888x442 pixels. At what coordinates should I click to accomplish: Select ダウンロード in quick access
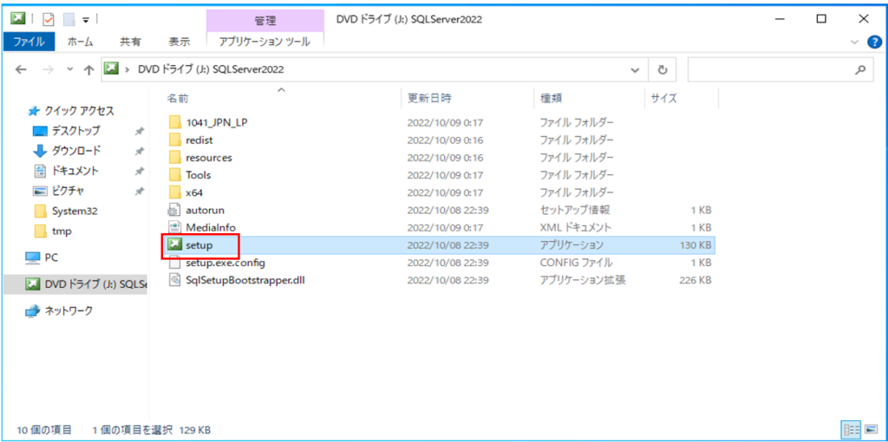coord(75,150)
